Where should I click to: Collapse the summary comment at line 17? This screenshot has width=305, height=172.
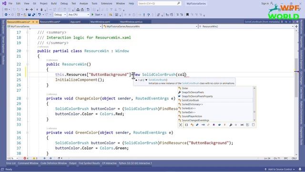pos(27,32)
